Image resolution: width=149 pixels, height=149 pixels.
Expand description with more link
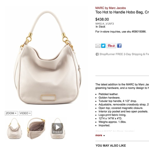point(99,135)
